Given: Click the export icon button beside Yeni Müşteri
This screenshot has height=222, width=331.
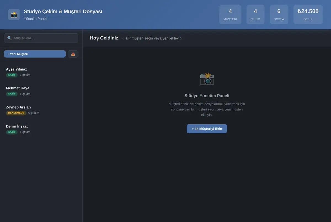Looking at the screenshot, I should coord(73,54).
